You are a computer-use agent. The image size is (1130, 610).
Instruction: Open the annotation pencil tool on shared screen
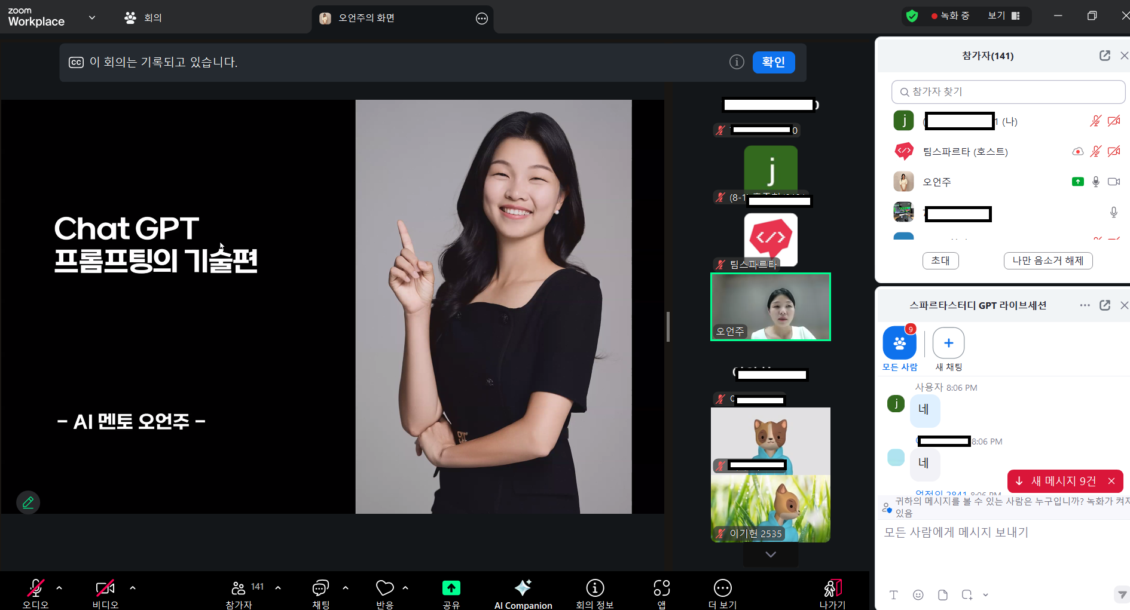(28, 502)
